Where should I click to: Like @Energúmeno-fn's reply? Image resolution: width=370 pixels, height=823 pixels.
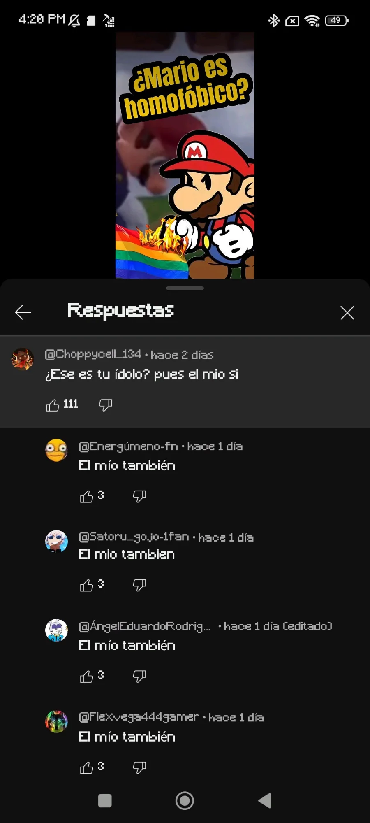pyautogui.click(x=86, y=497)
